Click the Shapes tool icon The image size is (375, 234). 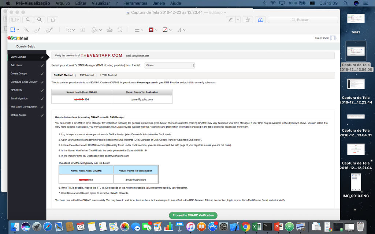[68, 30]
